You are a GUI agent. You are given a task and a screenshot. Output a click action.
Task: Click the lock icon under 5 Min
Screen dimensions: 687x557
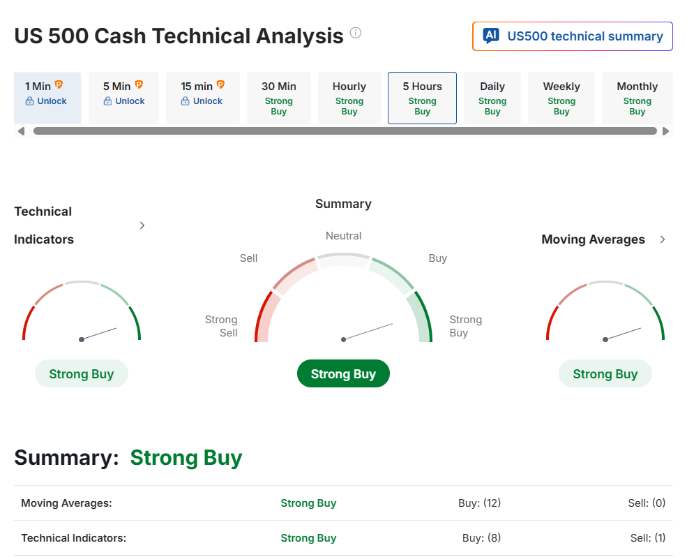(x=107, y=101)
